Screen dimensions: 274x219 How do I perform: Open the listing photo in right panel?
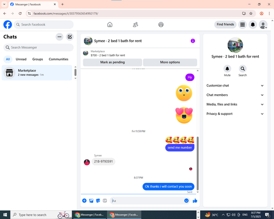click(x=235, y=45)
